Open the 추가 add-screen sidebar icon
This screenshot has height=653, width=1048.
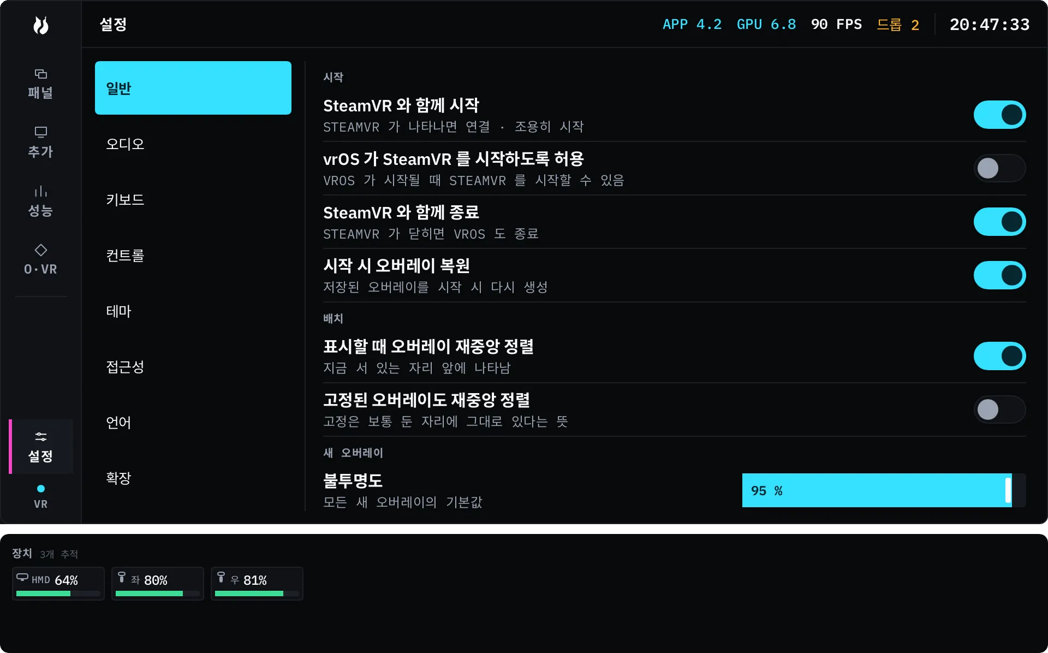[x=41, y=132]
